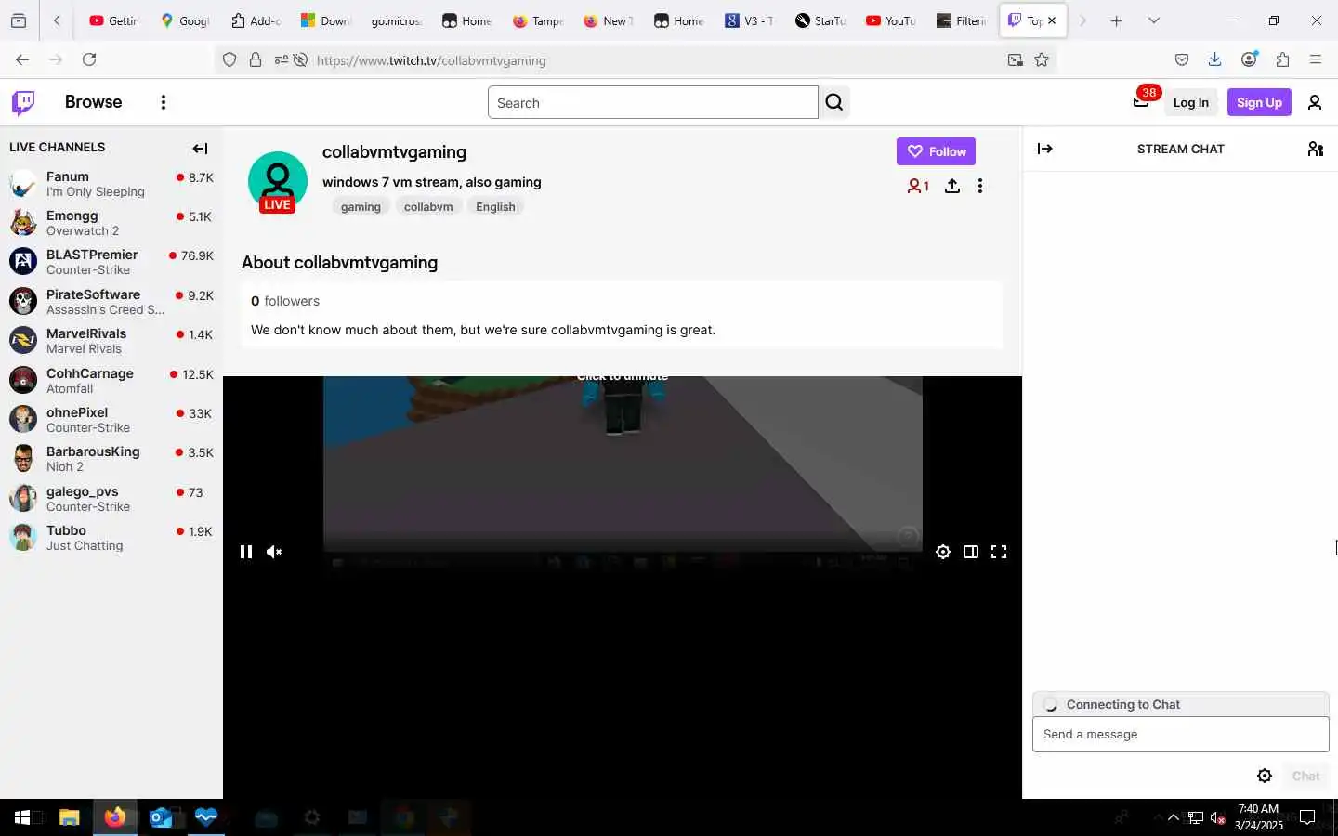This screenshot has height=836, width=1338.
Task: Open the chat community users icon
Action: click(x=1315, y=149)
